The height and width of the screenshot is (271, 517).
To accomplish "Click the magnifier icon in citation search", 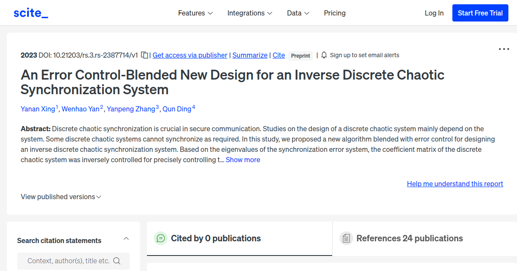I will pyautogui.click(x=116, y=261).
